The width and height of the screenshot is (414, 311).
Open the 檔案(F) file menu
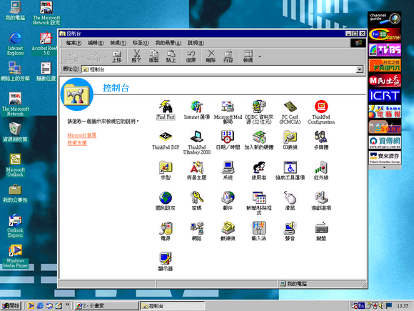pyautogui.click(x=74, y=43)
